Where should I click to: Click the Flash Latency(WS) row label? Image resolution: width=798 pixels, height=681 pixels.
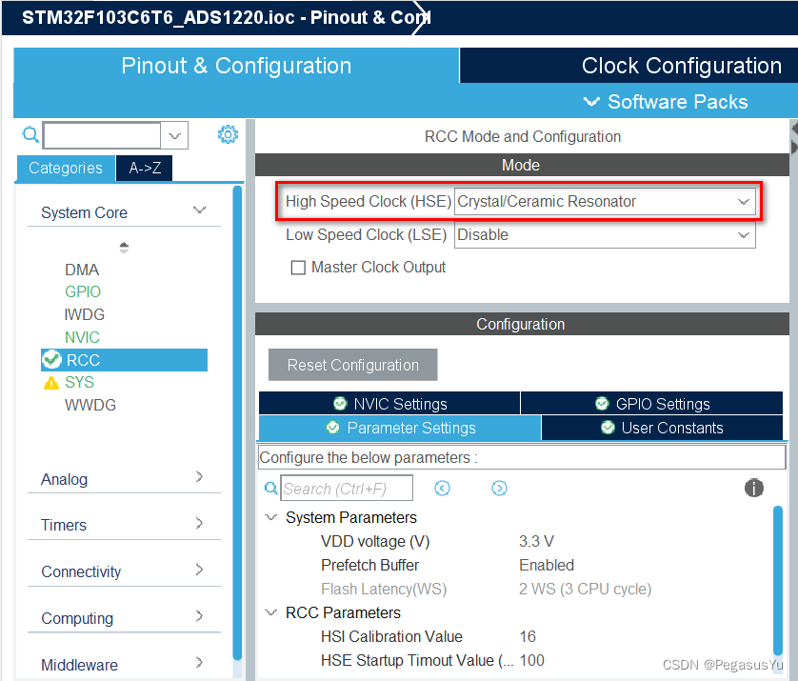pos(384,589)
